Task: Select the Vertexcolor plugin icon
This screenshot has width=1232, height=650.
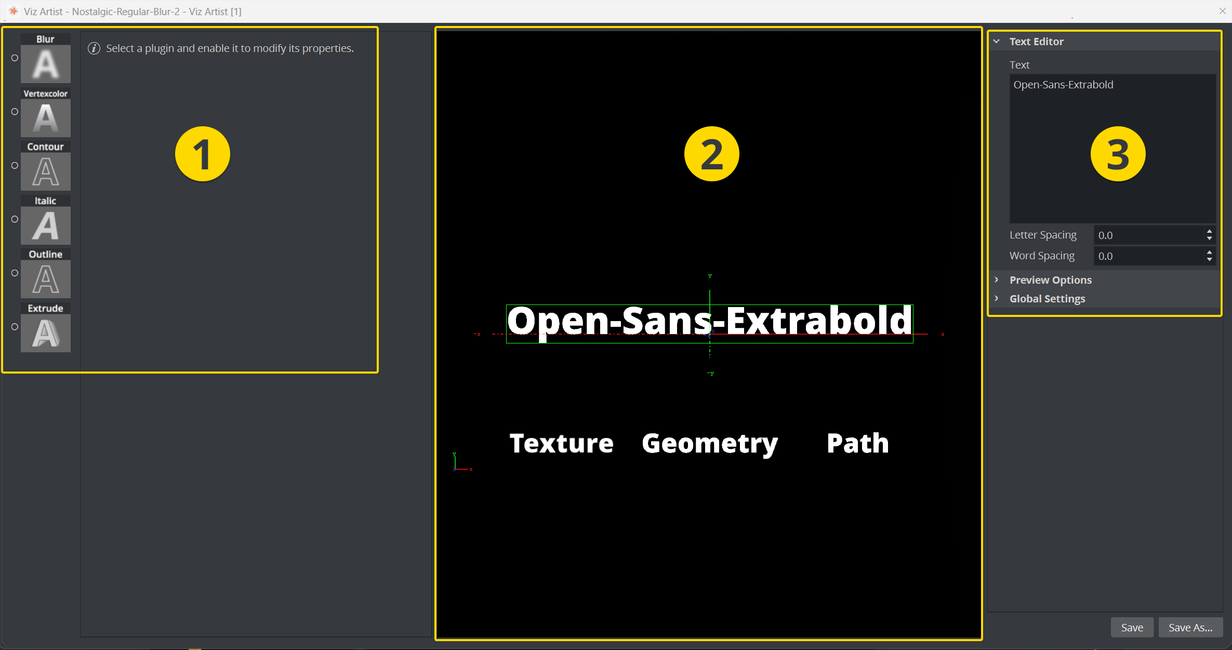Action: tap(46, 118)
